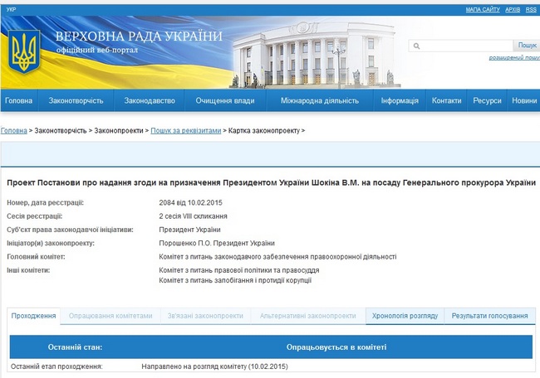Open Очищення влади navigation item
This screenshot has height=378, width=540.
click(225, 100)
